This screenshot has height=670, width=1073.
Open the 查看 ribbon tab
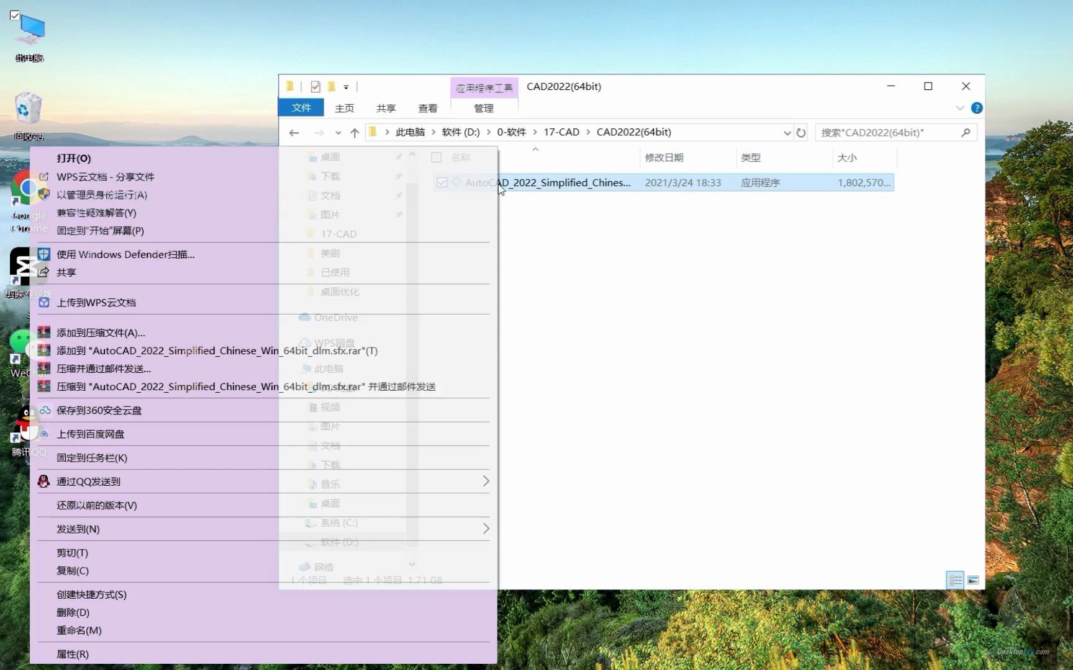[427, 108]
